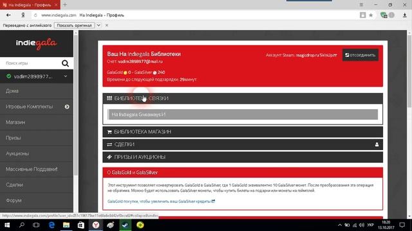
Task: Click the exchange arrows icon beside СДЕЛКИ
Action: coord(109,144)
